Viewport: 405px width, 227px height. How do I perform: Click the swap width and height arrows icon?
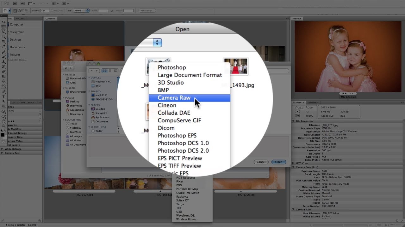(112, 11)
